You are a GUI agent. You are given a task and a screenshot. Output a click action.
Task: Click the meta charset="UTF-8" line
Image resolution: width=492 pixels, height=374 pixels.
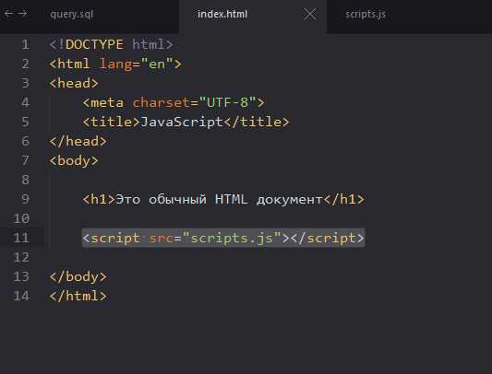[174, 102]
